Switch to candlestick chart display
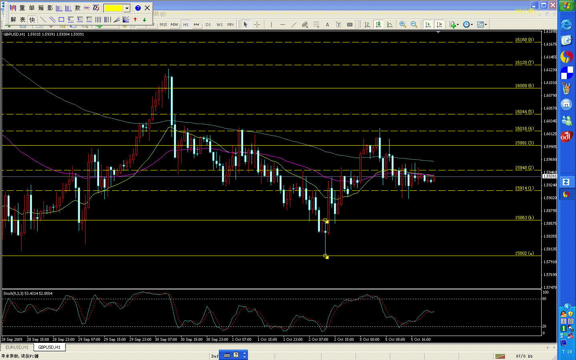 point(378,24)
